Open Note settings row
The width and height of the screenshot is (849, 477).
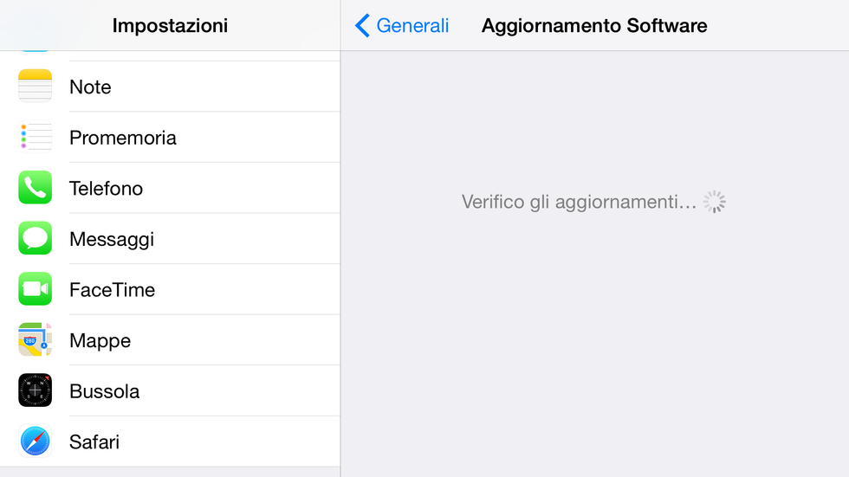tap(170, 87)
